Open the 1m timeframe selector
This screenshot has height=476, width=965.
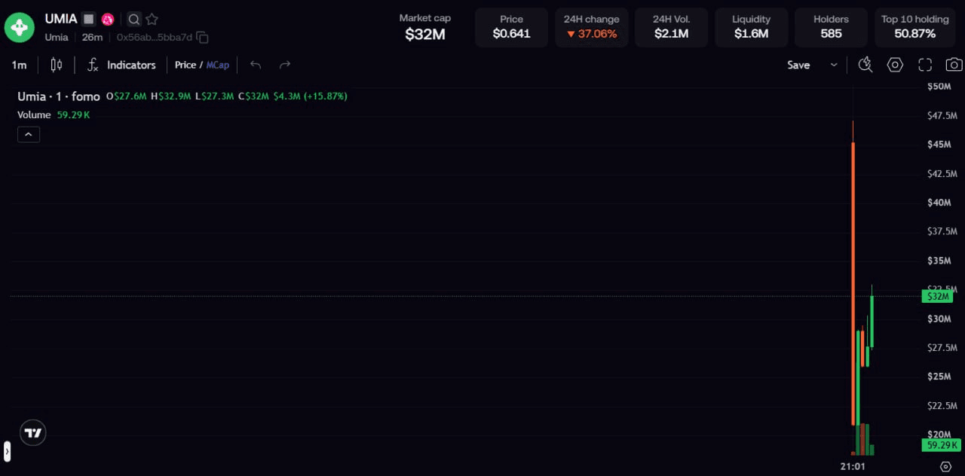(x=19, y=65)
